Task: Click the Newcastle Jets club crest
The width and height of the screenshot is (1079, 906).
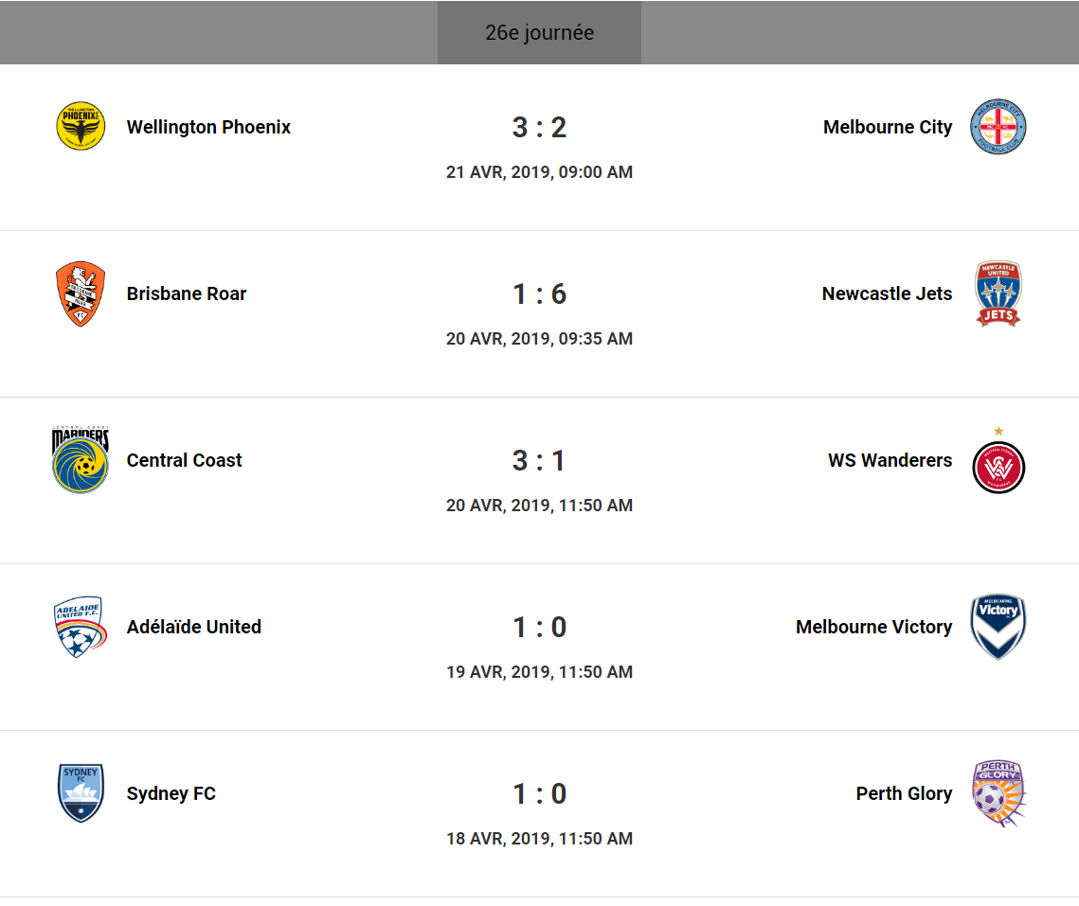Action: (x=998, y=293)
